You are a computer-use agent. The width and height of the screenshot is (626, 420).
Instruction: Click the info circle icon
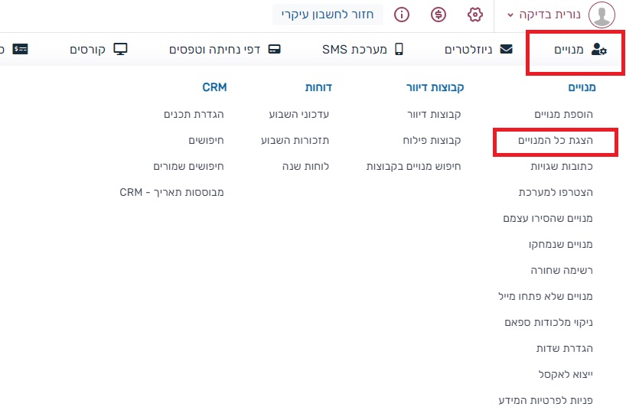pyautogui.click(x=402, y=15)
